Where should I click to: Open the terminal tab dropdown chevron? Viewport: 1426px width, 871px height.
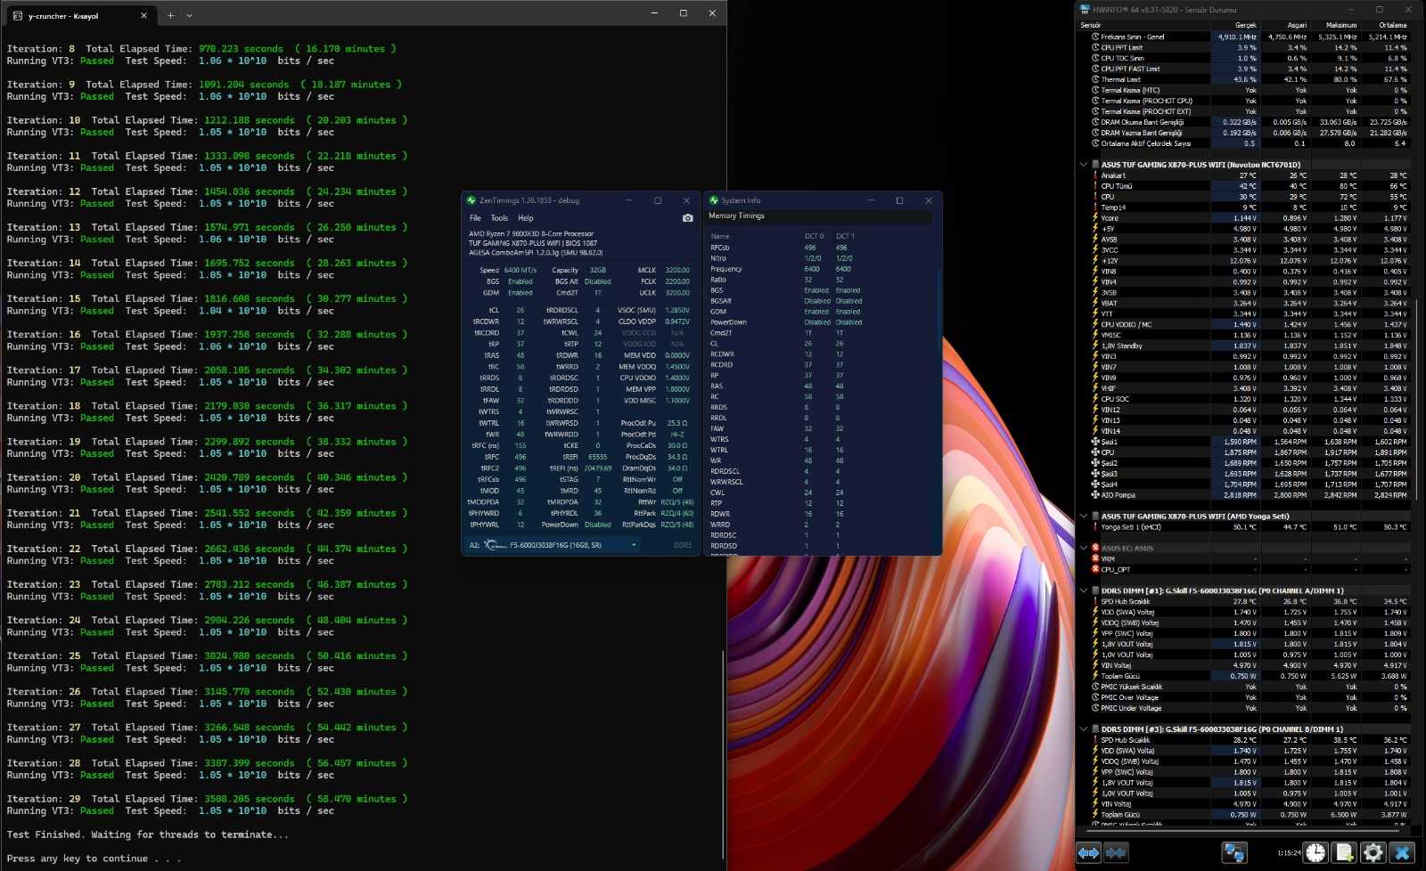[x=189, y=15]
